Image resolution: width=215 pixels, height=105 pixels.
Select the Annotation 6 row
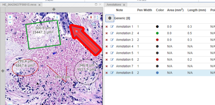(159, 60)
